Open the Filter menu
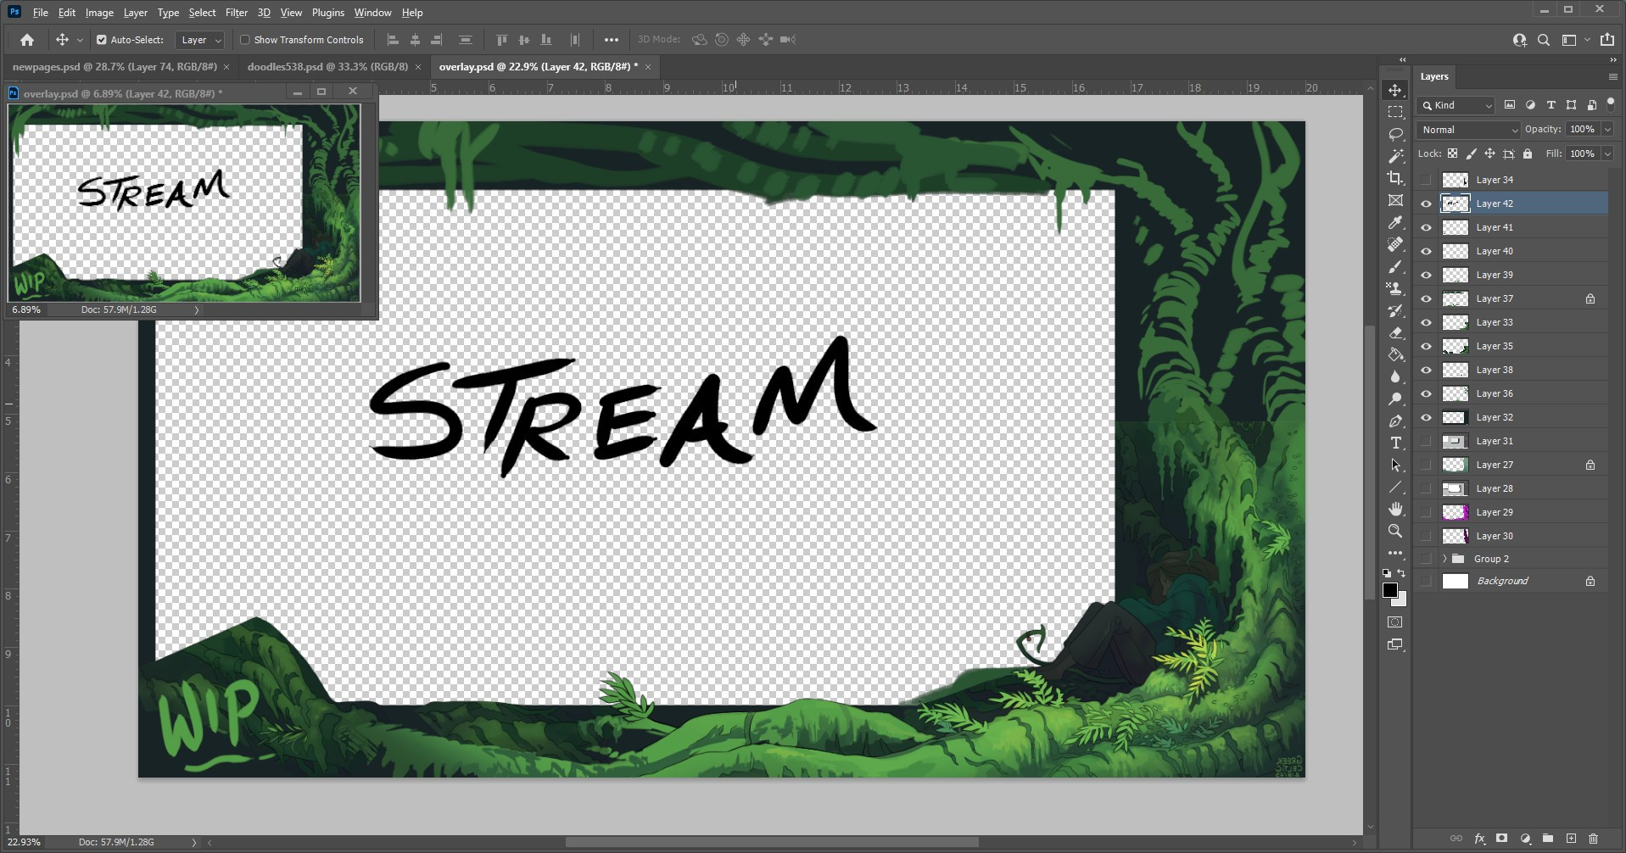 click(x=237, y=13)
